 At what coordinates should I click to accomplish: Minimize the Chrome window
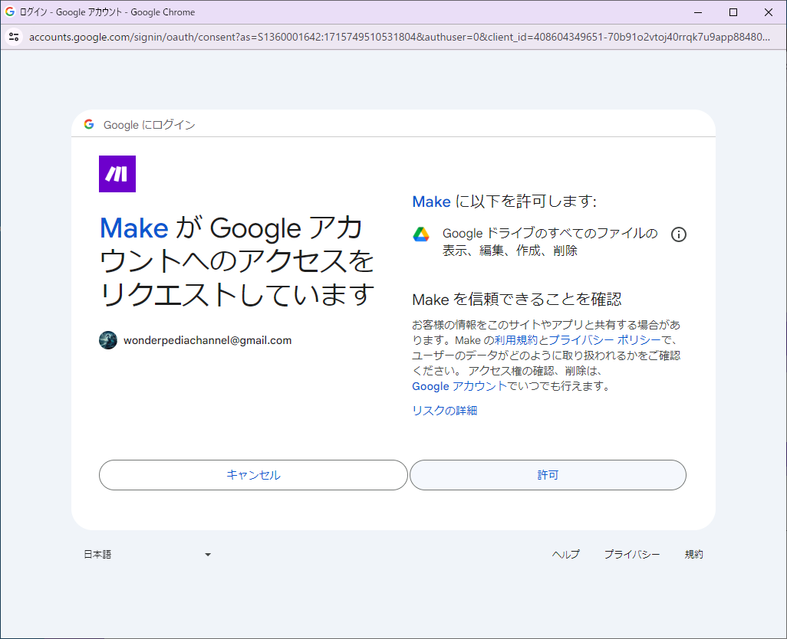coord(698,12)
